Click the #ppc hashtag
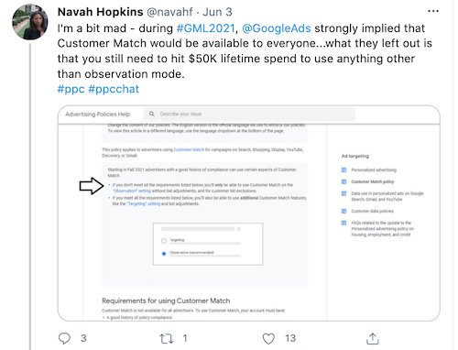The width and height of the screenshot is (458, 350). pyautogui.click(x=71, y=89)
